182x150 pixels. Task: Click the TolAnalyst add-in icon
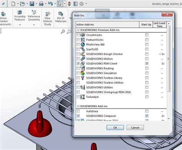[x=83, y=97]
